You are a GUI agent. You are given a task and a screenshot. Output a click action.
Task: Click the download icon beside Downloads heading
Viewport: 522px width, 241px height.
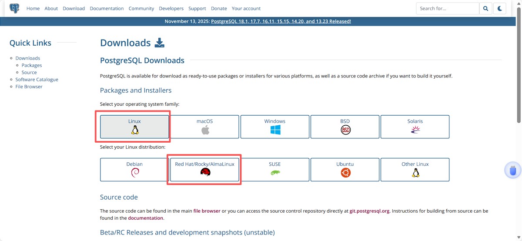click(x=160, y=43)
